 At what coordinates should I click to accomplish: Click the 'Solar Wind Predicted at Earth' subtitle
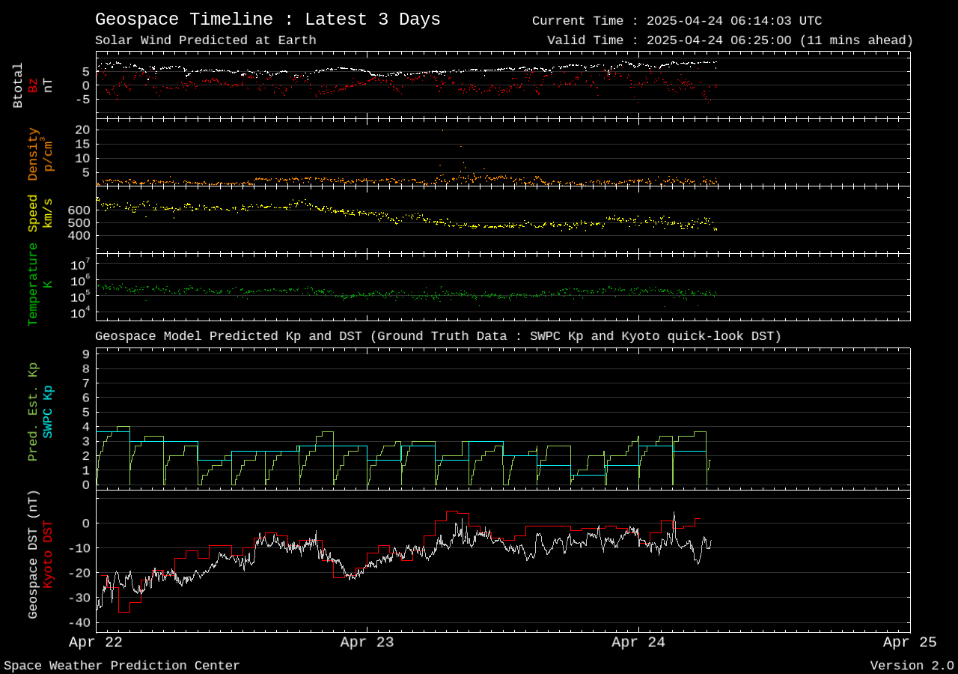click(206, 40)
